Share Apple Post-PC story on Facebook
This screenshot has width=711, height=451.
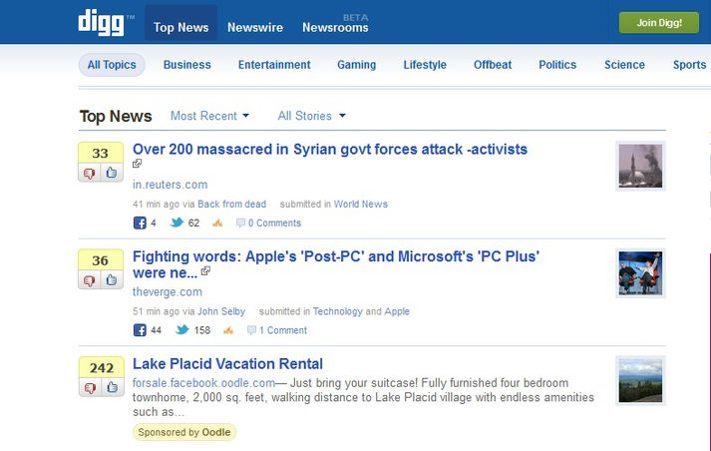tap(140, 330)
